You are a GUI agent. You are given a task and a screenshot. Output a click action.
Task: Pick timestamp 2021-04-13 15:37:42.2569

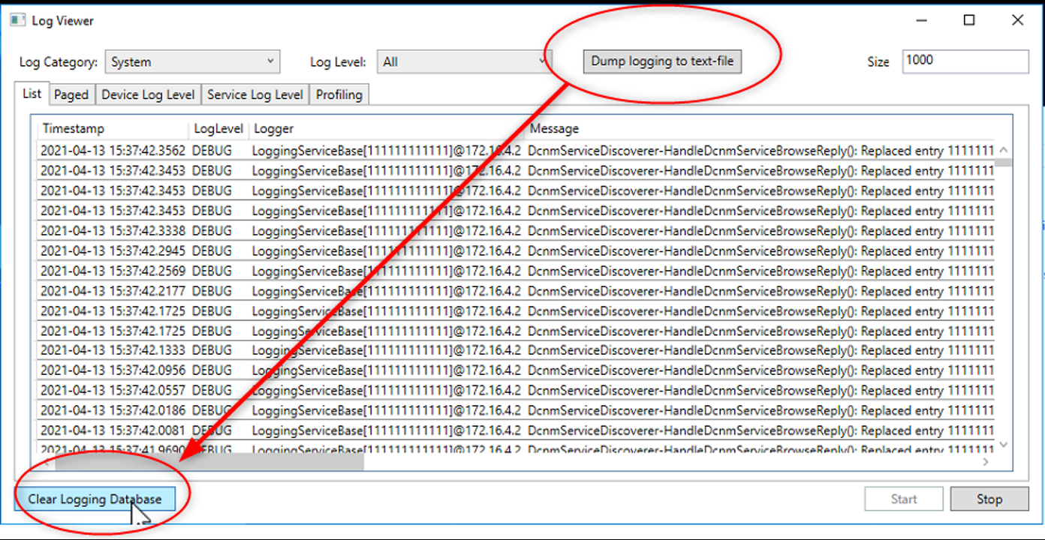click(x=113, y=271)
